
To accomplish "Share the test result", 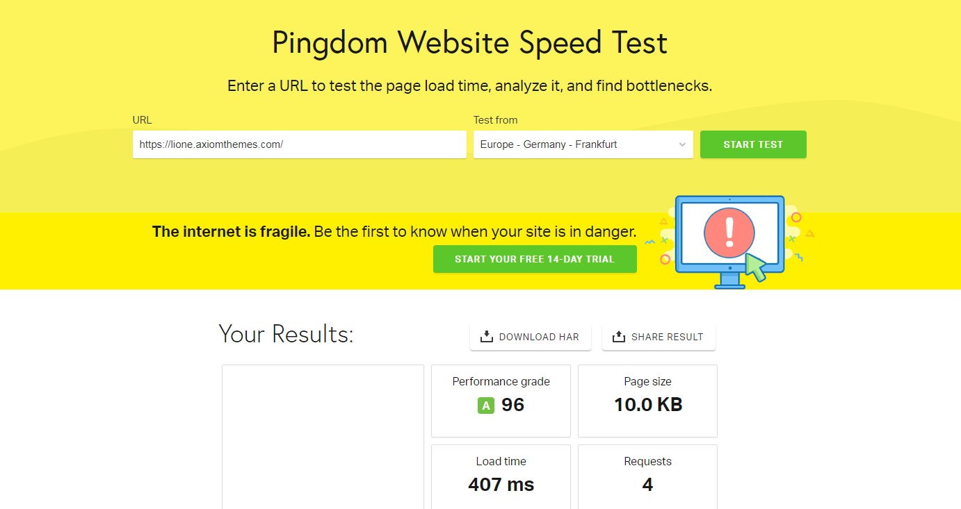I will pos(659,337).
